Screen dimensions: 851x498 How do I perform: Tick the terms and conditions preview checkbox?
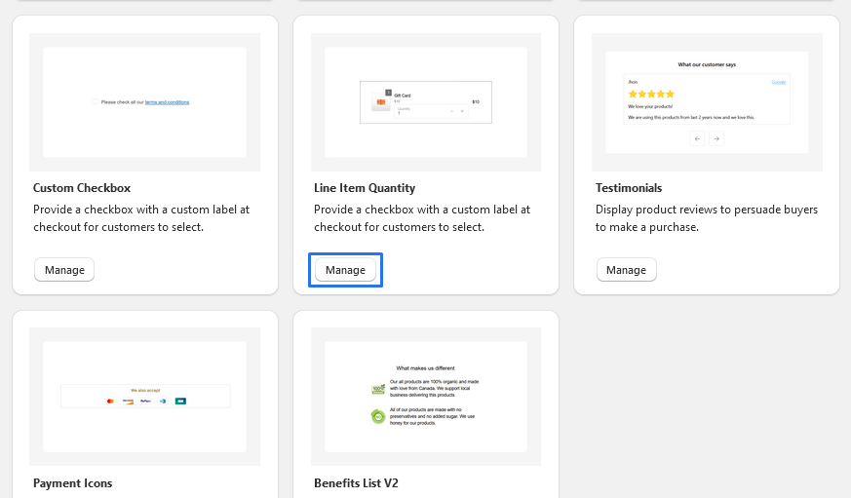coord(94,101)
